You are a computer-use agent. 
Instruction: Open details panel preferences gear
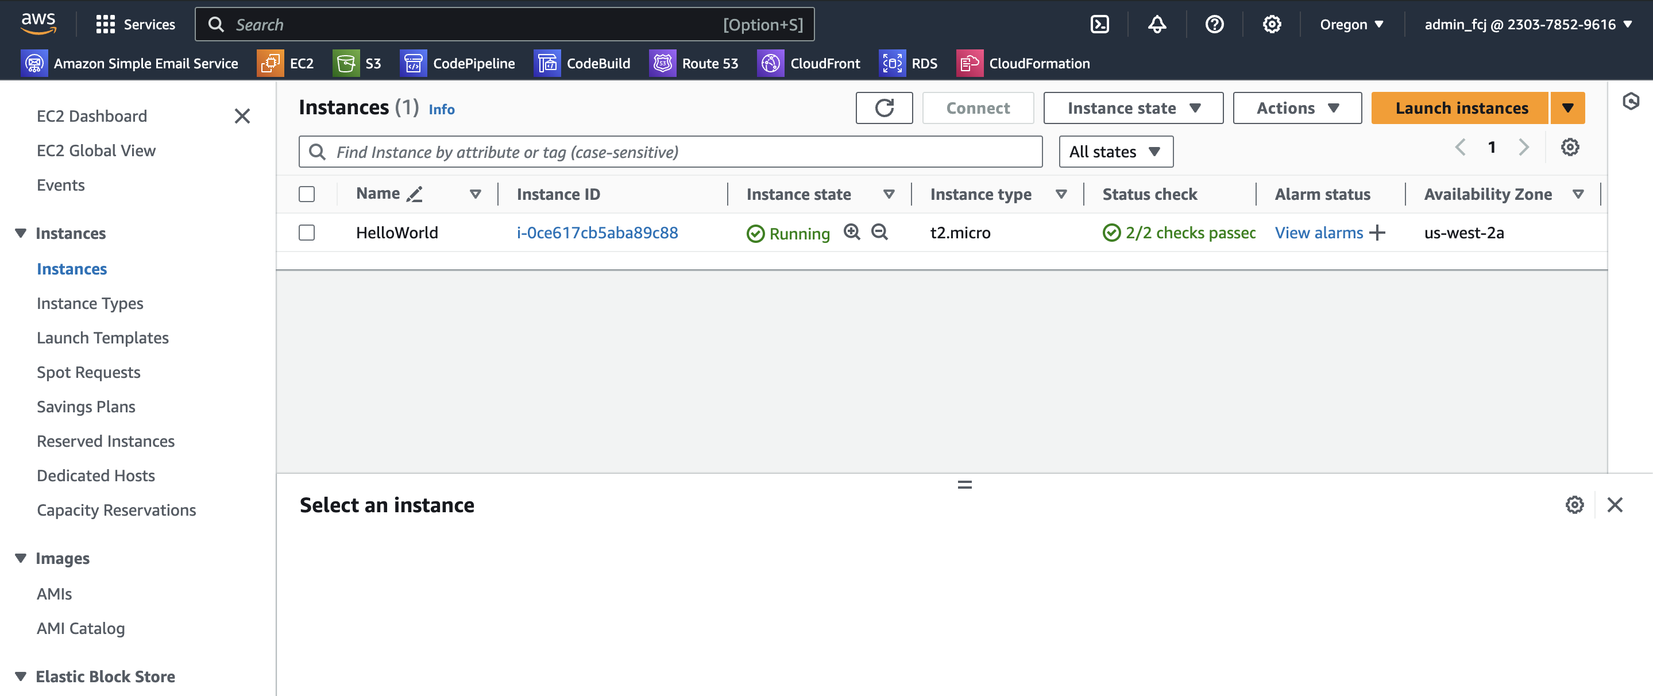click(1574, 504)
